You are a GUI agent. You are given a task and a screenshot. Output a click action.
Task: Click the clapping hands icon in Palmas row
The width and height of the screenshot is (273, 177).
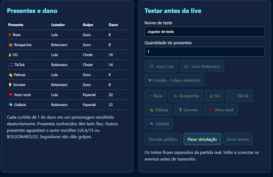pos(11,75)
